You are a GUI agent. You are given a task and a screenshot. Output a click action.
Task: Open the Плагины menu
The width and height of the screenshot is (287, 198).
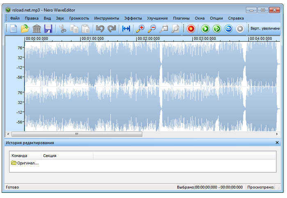(181, 18)
